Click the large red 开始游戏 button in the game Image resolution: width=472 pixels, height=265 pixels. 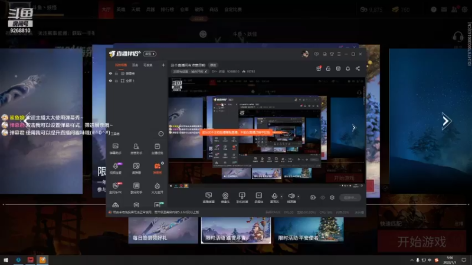[x=422, y=241]
